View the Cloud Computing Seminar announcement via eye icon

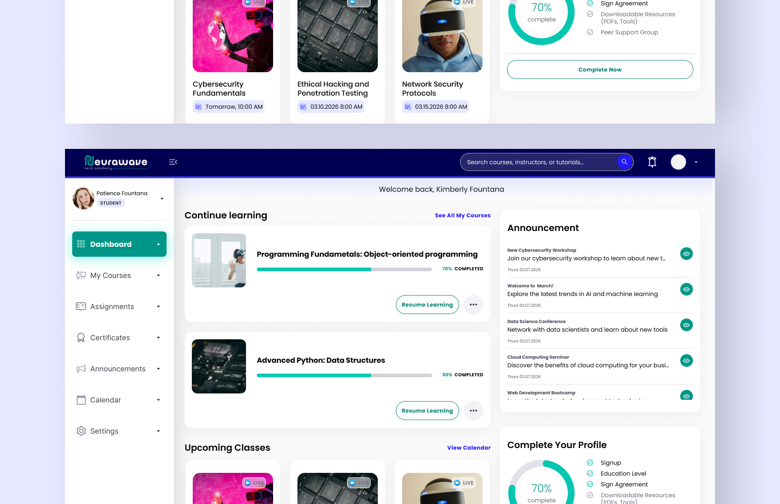(687, 361)
